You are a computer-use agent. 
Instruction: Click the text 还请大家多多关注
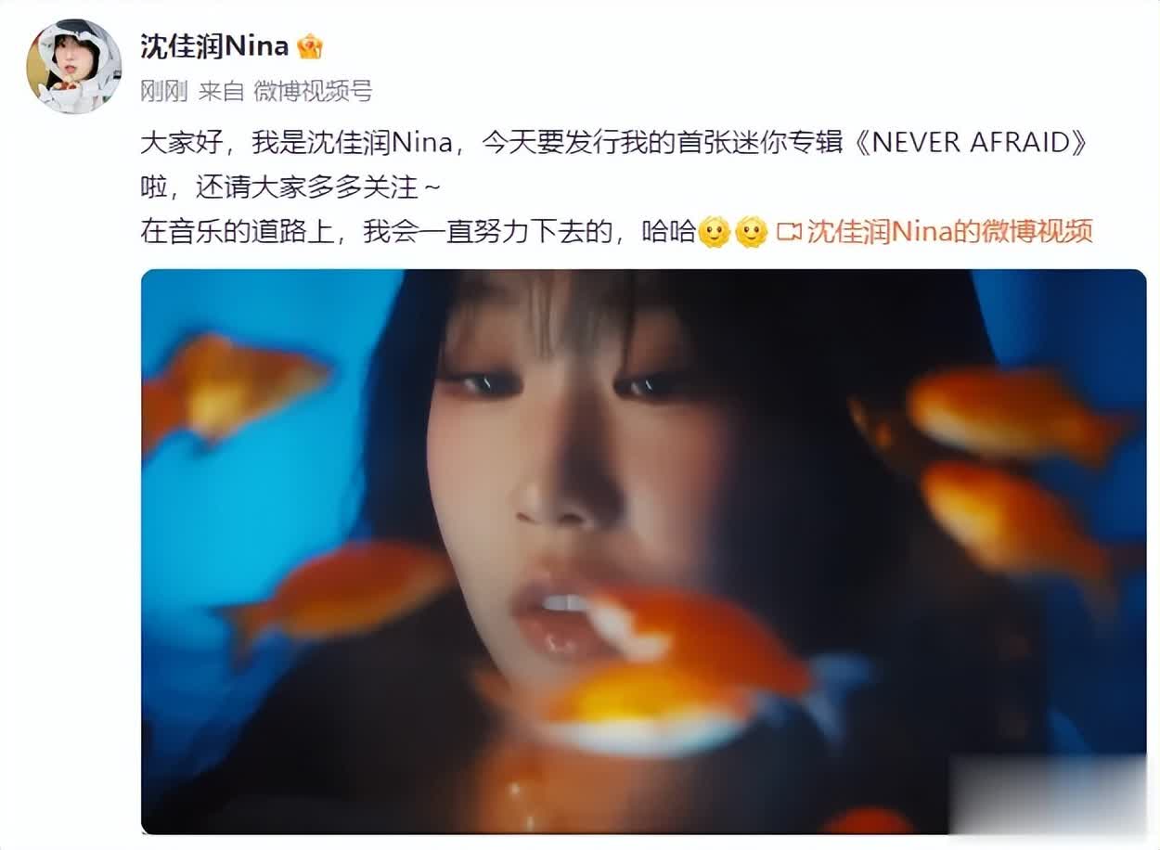click(x=306, y=187)
